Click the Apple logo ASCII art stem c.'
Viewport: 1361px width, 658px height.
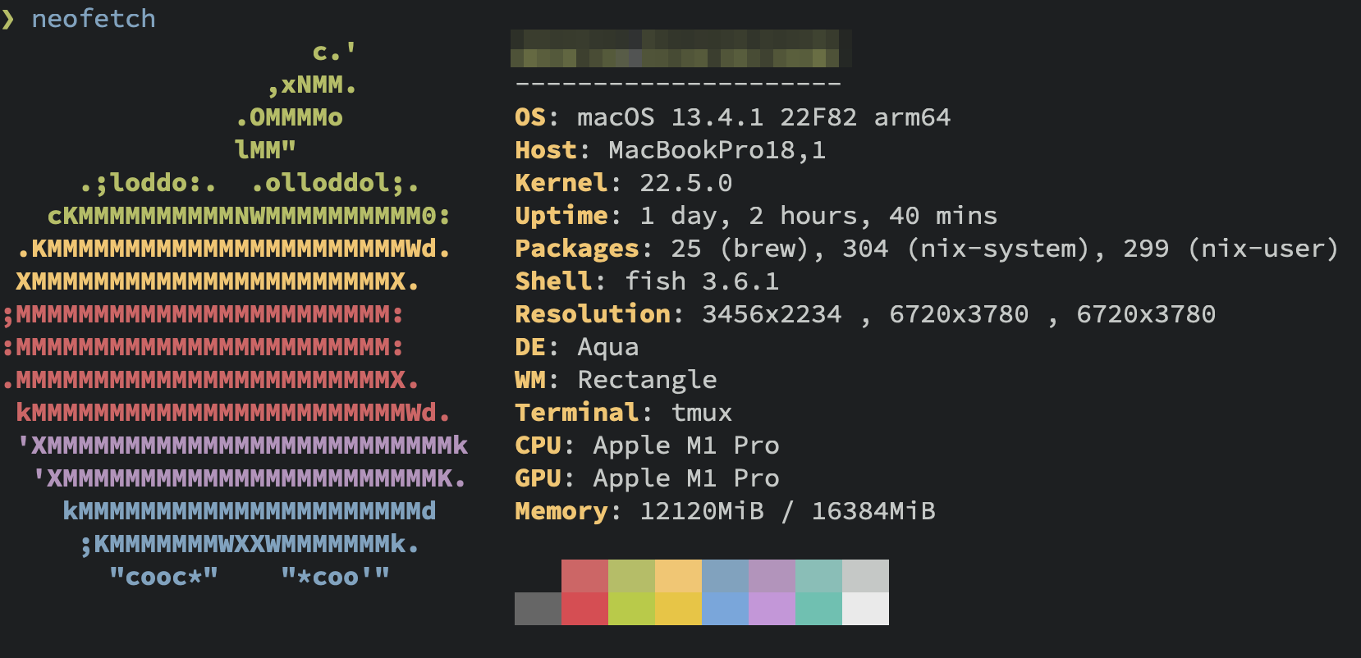click(334, 53)
